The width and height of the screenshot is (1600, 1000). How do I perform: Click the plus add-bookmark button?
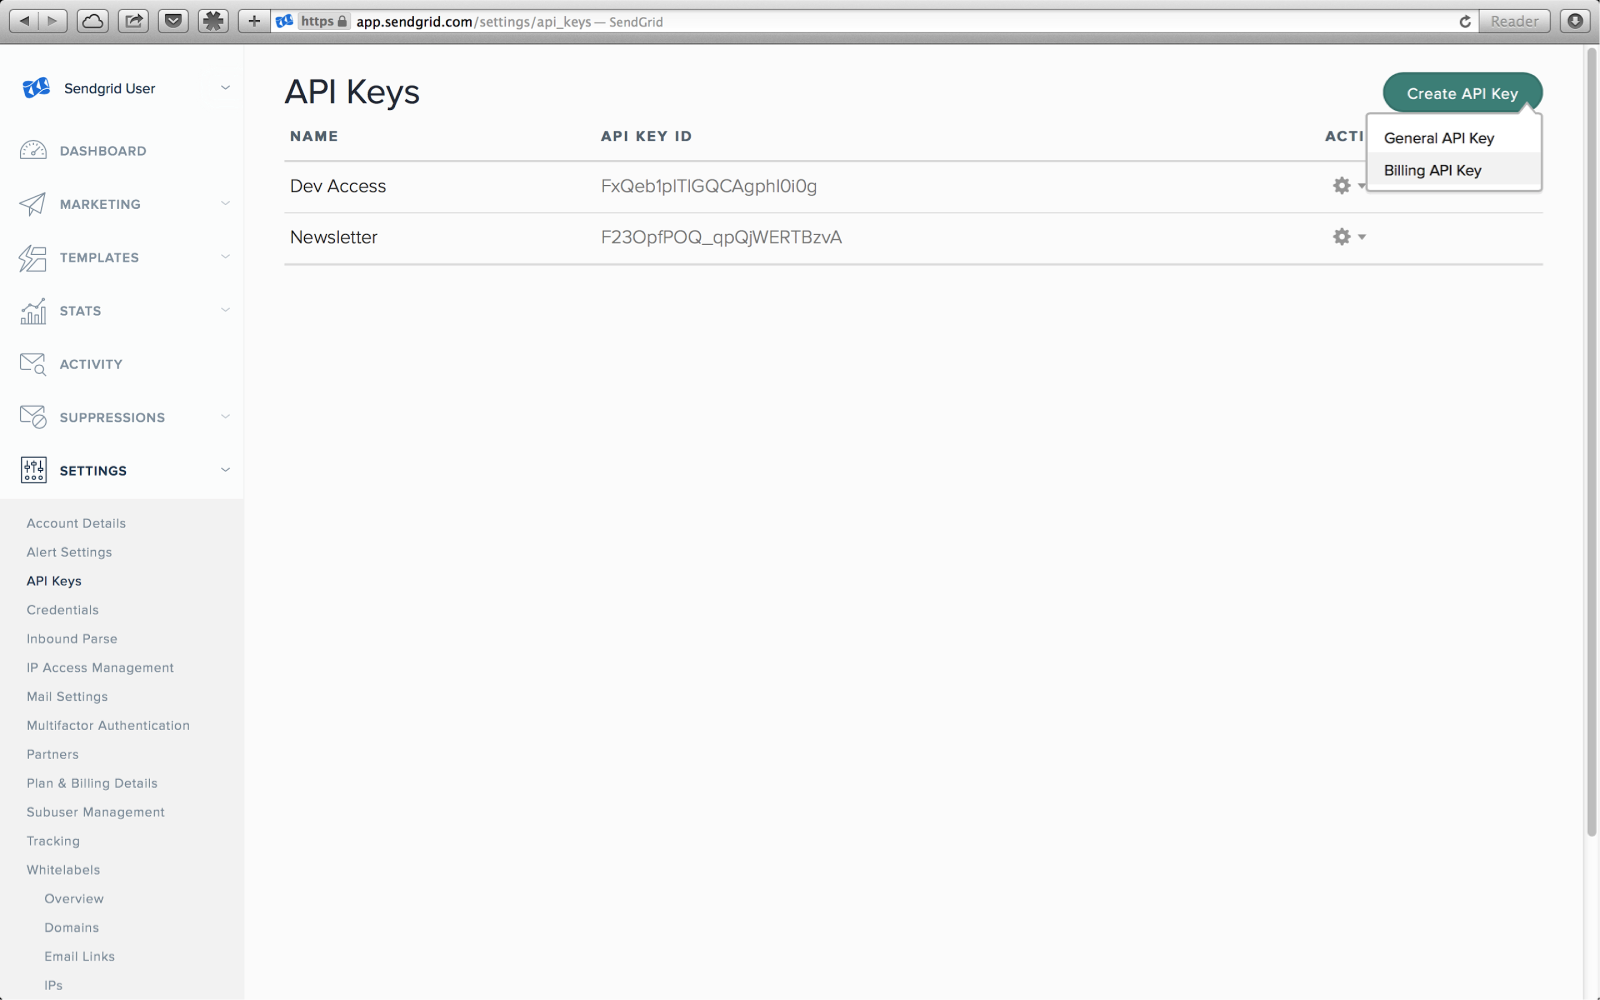click(x=254, y=21)
